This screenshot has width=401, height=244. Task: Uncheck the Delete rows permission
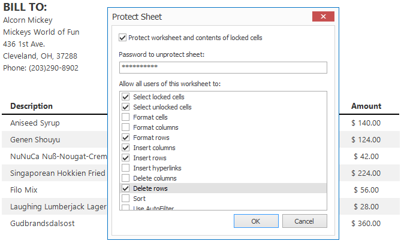pos(125,188)
